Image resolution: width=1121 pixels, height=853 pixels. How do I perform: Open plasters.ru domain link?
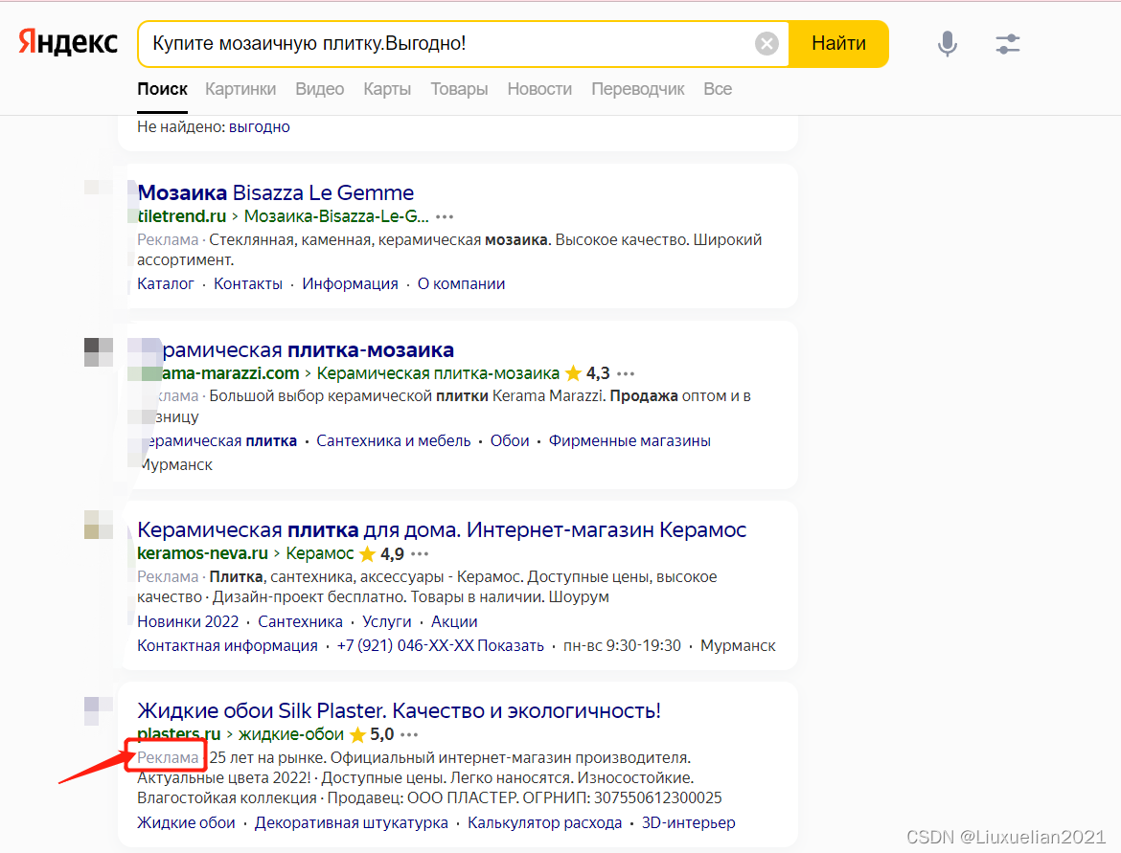179,733
